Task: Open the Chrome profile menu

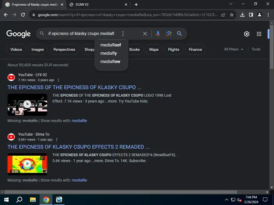Action: (x=260, y=15)
